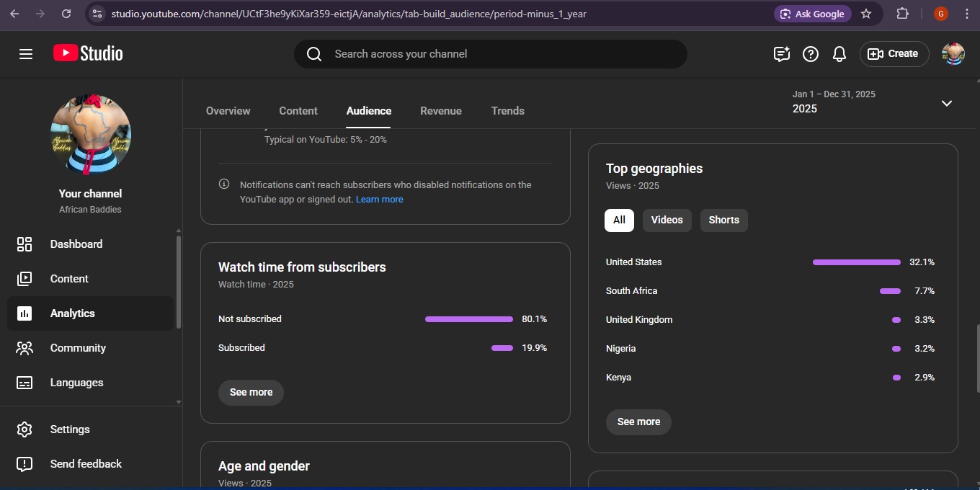Viewport: 980px width, 490px height.
Task: Switch to the Revenue tab
Action: (440, 111)
